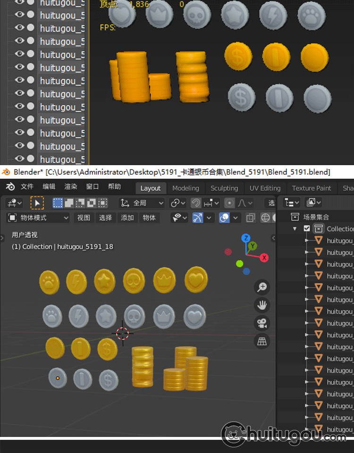Select the arrow cursor tool in the toolbar
The height and width of the screenshot is (453, 354).
point(37,203)
